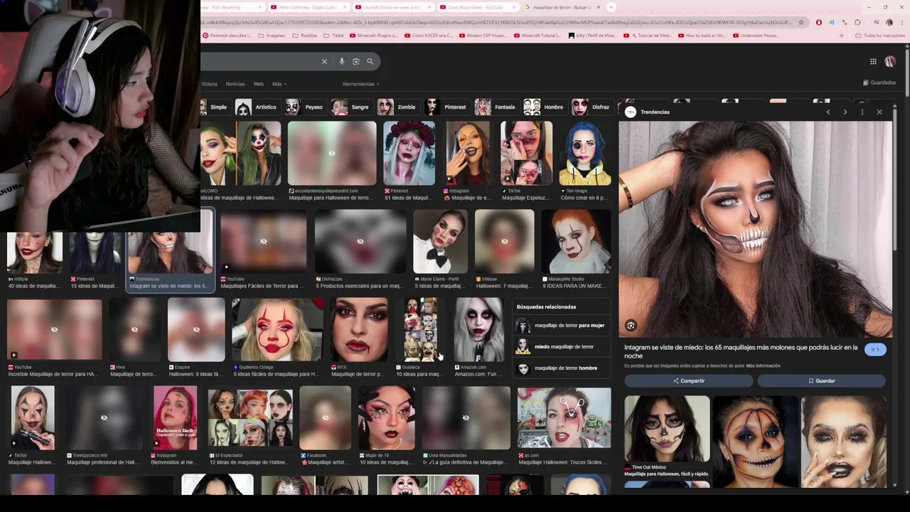Screen dimensions: 910x512
Task: Show hidden bookmarks via double chevron
Action: coord(841,36)
